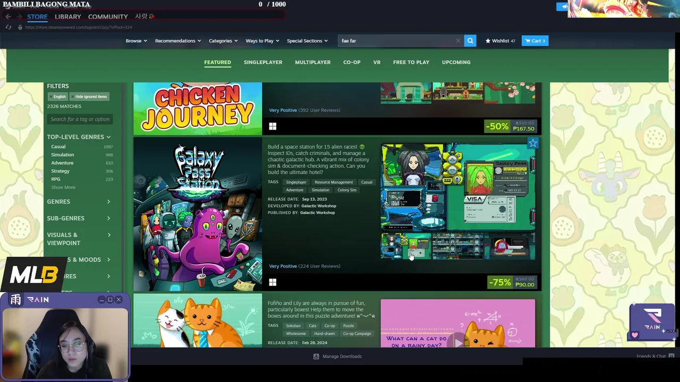The image size is (680, 382).
Task: Click the Sokoban tag
Action: pos(293,326)
